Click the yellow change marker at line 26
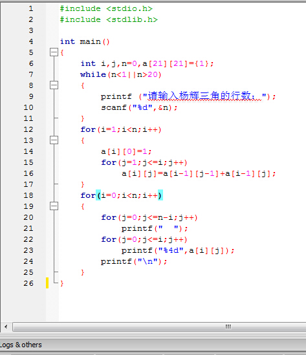This screenshot has width=306, height=355. tap(47, 283)
